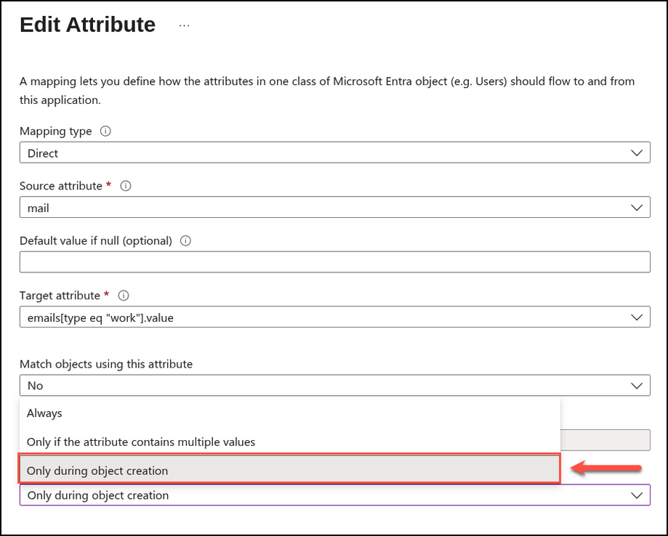This screenshot has height=536, width=668.
Task: Open the ellipsis menu beside Edit Attribute
Action: pyautogui.click(x=184, y=25)
